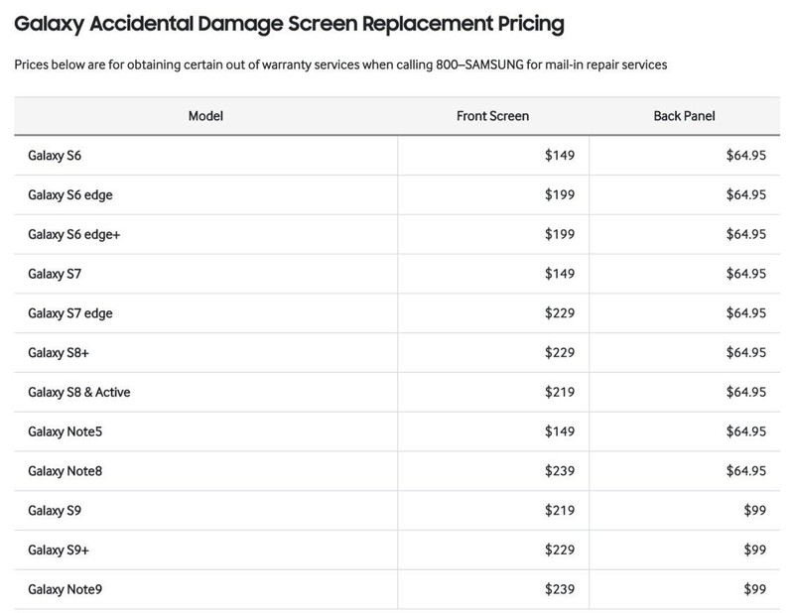Click the Back Panel column header
This screenshot has width=794, height=613.
pyautogui.click(x=684, y=116)
